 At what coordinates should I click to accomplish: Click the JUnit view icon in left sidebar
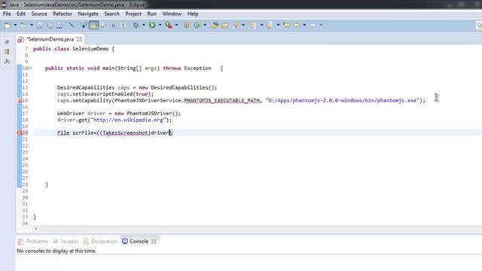point(7,61)
